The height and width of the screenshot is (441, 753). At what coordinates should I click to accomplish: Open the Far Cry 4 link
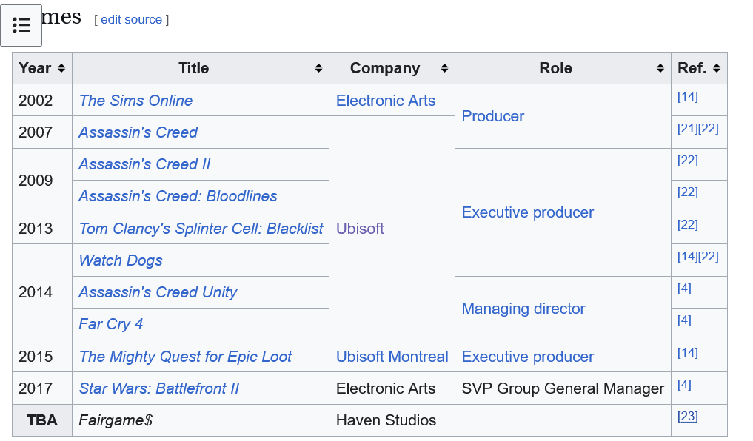click(111, 324)
